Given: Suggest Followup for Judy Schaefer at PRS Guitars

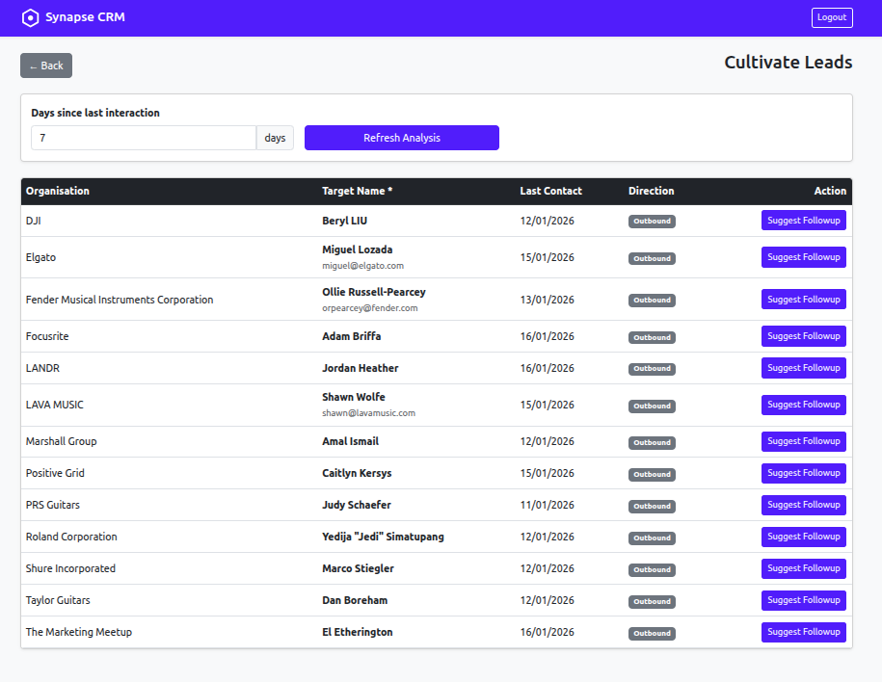Looking at the screenshot, I should tap(803, 505).
